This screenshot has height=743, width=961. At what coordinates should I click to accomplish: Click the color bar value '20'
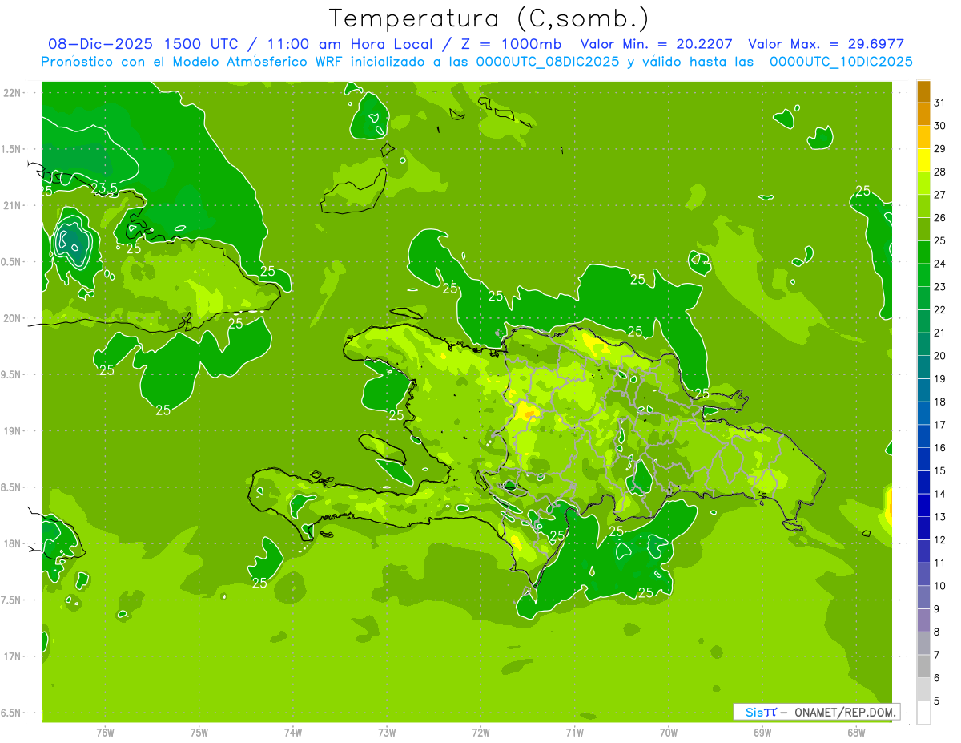939,356
